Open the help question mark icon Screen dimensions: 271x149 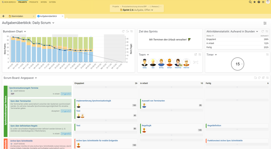coord(259,2)
